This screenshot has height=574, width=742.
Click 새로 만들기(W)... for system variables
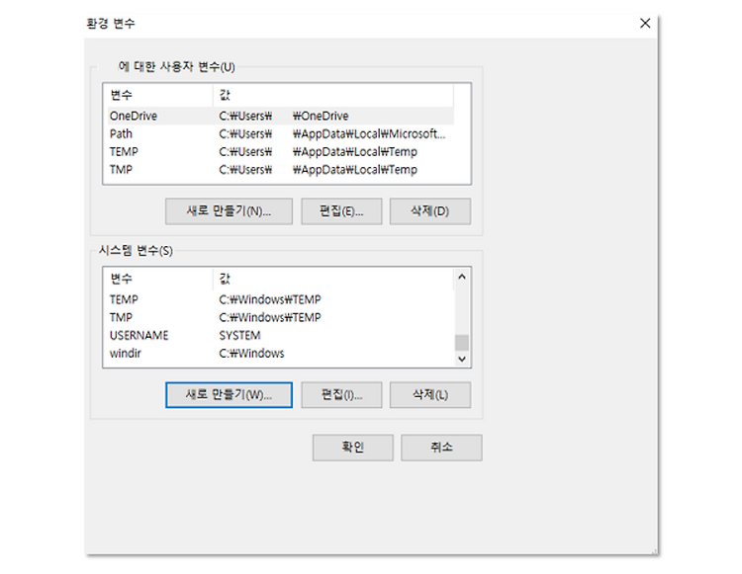tap(230, 395)
